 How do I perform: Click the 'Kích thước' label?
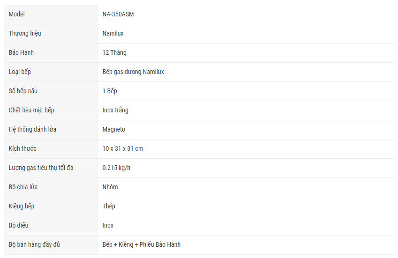tap(23, 149)
